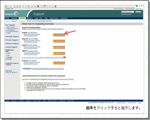The width and height of the screenshot is (150, 120).
Task: Open Downloads under Disc Support
Action: tap(11, 27)
